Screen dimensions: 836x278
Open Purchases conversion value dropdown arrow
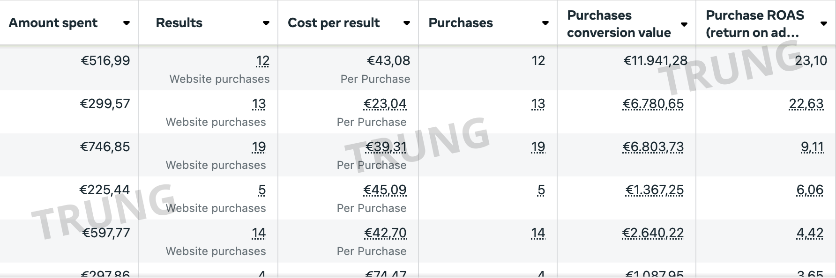[x=684, y=24]
